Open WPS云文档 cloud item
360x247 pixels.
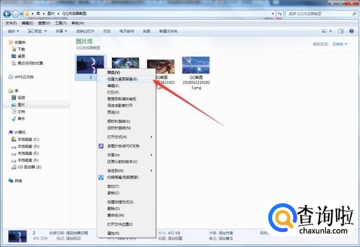pyautogui.click(x=21, y=77)
